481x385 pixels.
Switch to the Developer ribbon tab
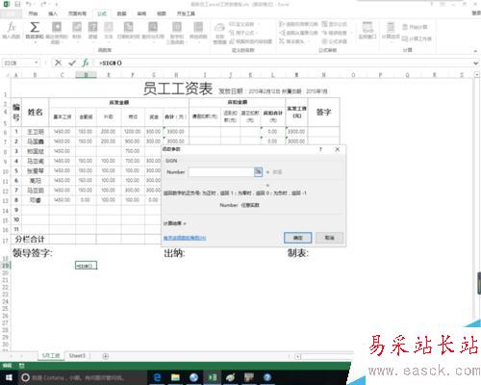tap(186, 13)
